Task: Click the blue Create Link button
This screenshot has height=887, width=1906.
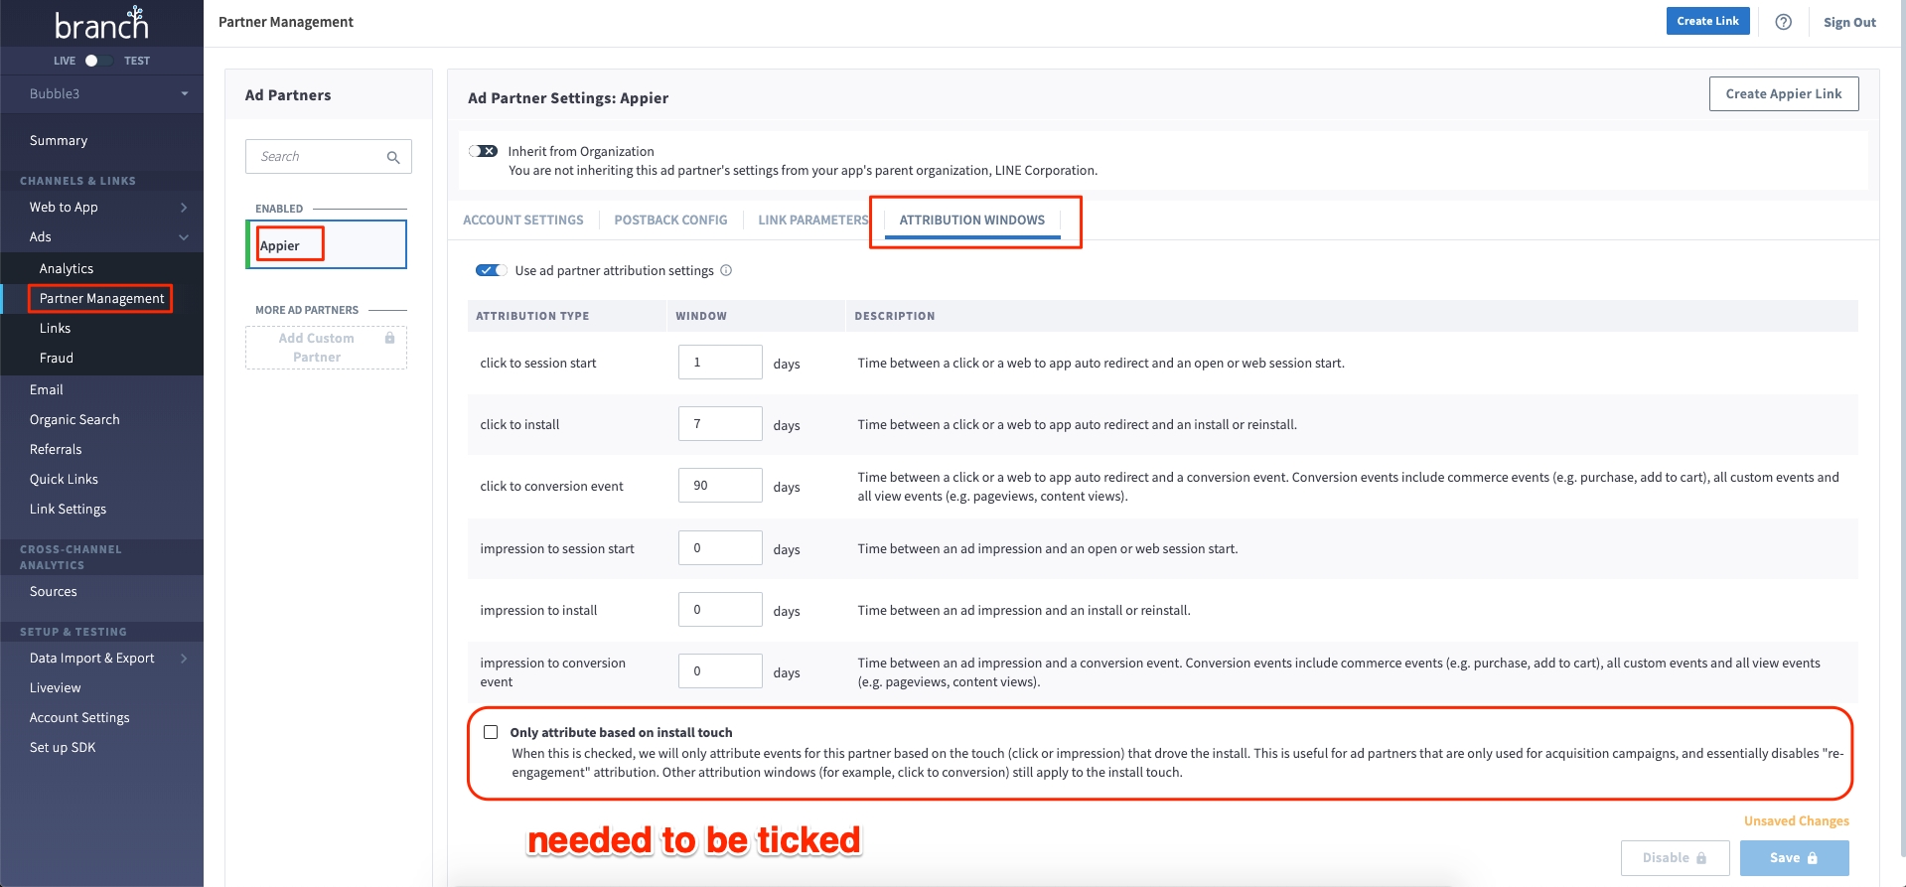Action: (1707, 21)
